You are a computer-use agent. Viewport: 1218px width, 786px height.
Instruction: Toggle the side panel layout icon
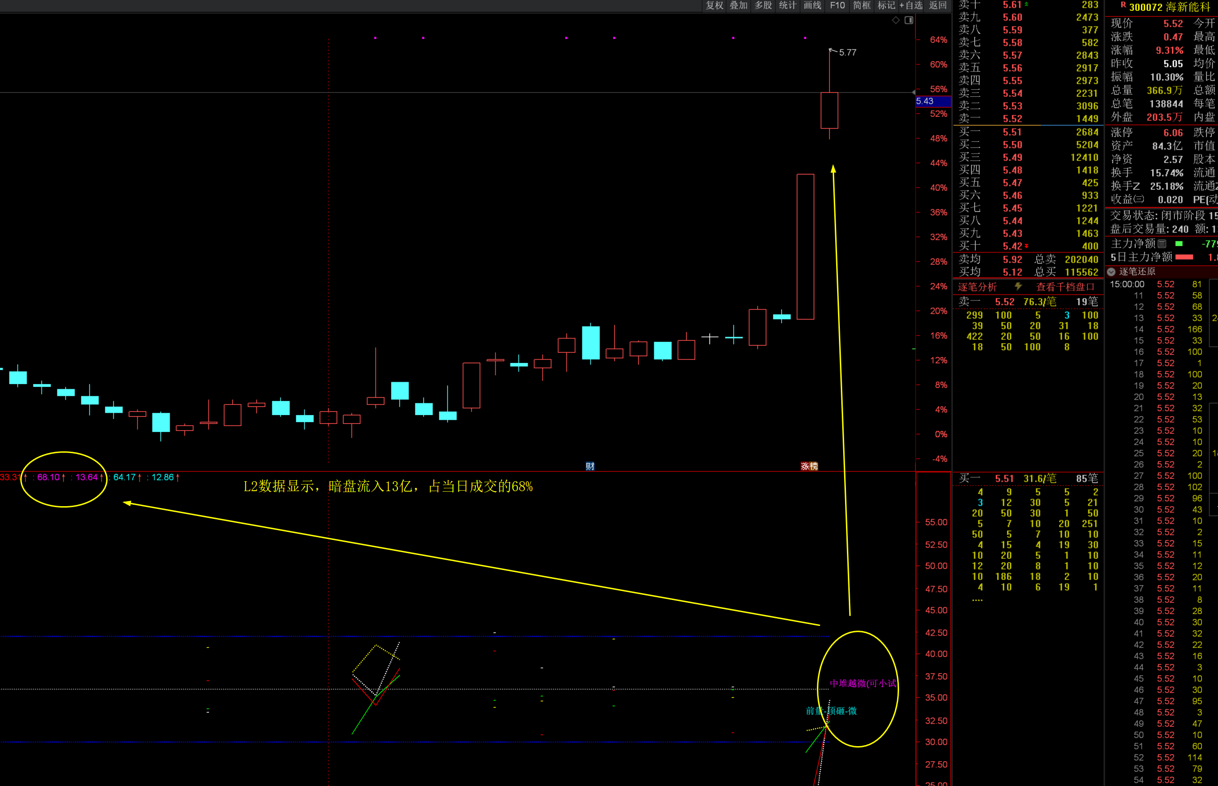pos(908,20)
